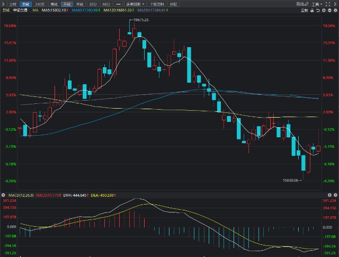The image size is (339, 257).
Task: Open the MACD indicator selector arrow
Action: (x=3, y=195)
